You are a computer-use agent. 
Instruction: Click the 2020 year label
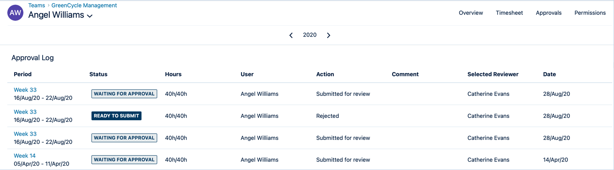309,35
